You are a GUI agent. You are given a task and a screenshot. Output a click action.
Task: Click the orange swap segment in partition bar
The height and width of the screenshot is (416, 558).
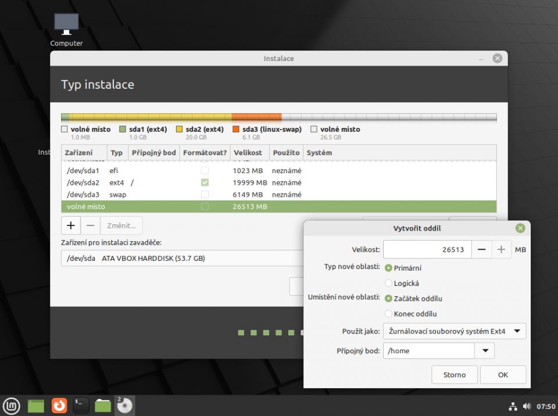tap(256, 117)
